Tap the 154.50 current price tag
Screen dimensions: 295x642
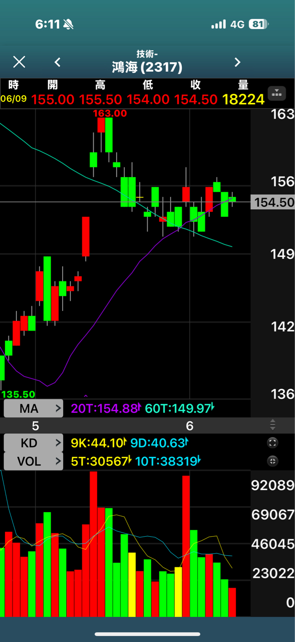pyautogui.click(x=273, y=202)
